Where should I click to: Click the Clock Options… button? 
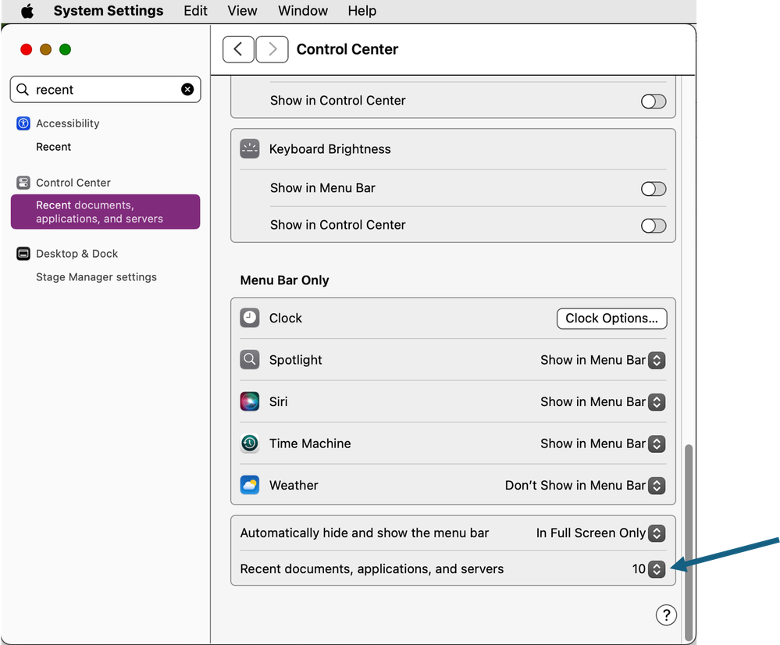pos(612,319)
